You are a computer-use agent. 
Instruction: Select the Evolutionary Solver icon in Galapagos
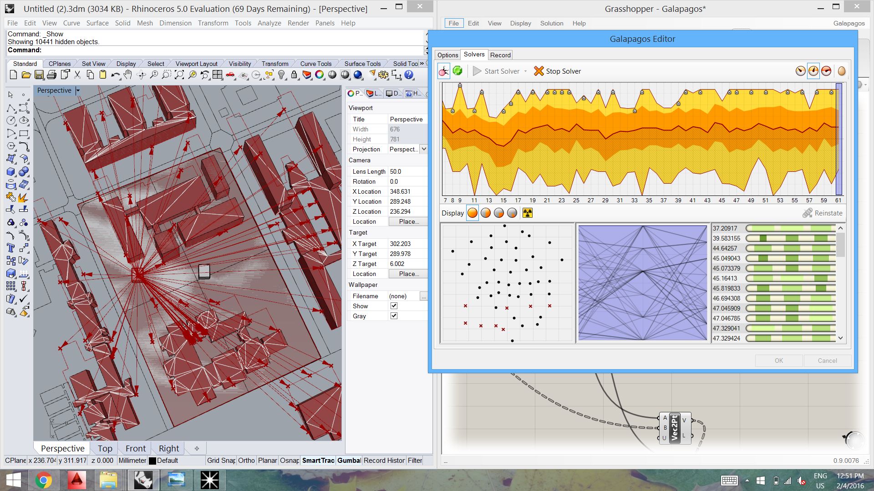point(444,71)
